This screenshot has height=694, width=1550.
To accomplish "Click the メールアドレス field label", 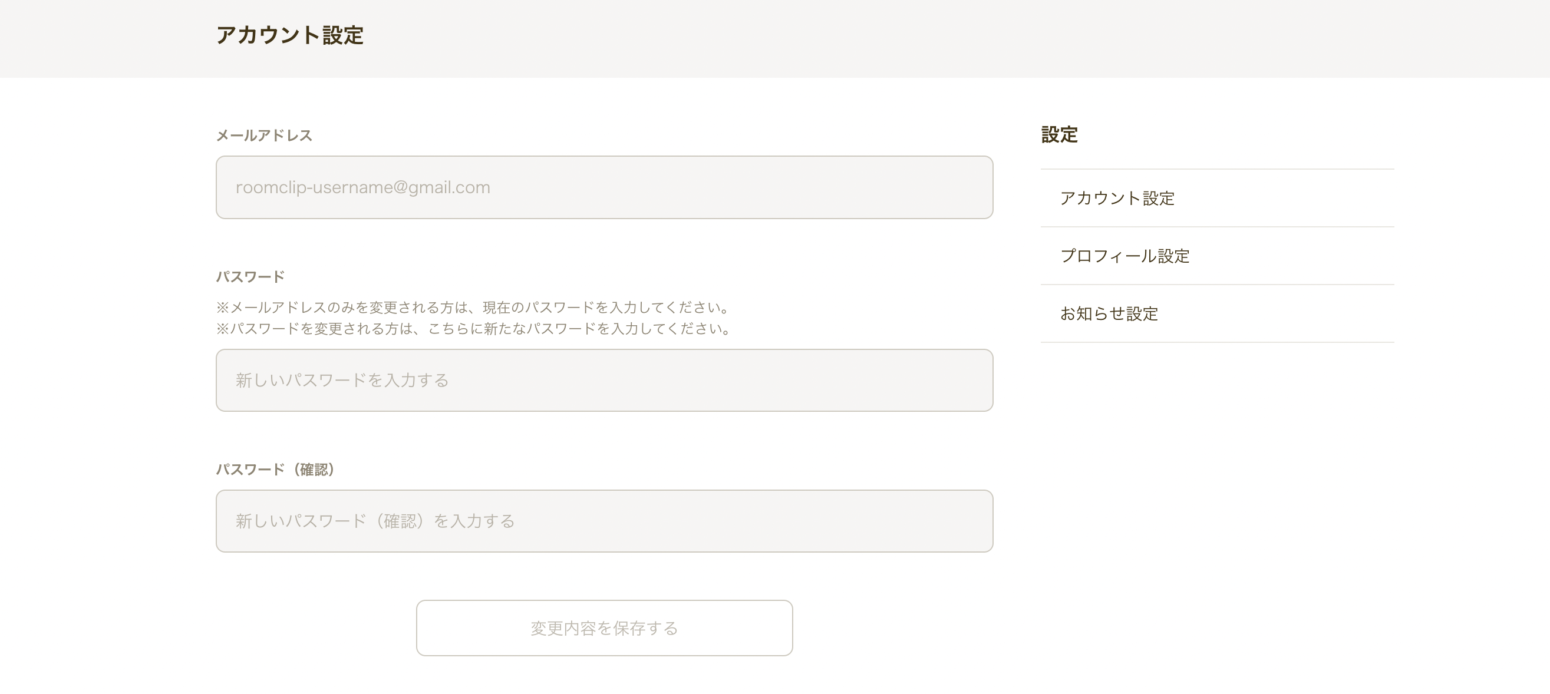I will click(264, 136).
